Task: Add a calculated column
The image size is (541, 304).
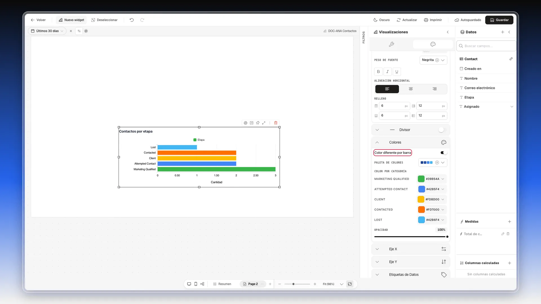Action: click(x=509, y=263)
